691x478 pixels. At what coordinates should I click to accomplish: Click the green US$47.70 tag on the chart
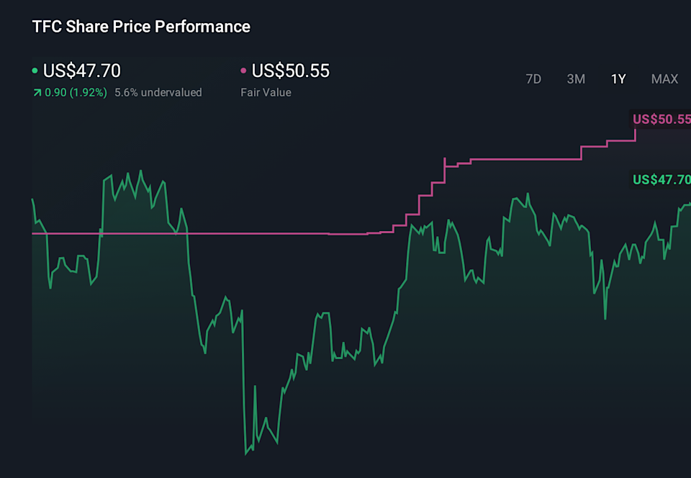coord(661,179)
